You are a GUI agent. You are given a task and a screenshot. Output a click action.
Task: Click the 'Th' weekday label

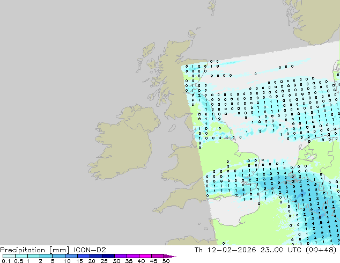[198, 250]
